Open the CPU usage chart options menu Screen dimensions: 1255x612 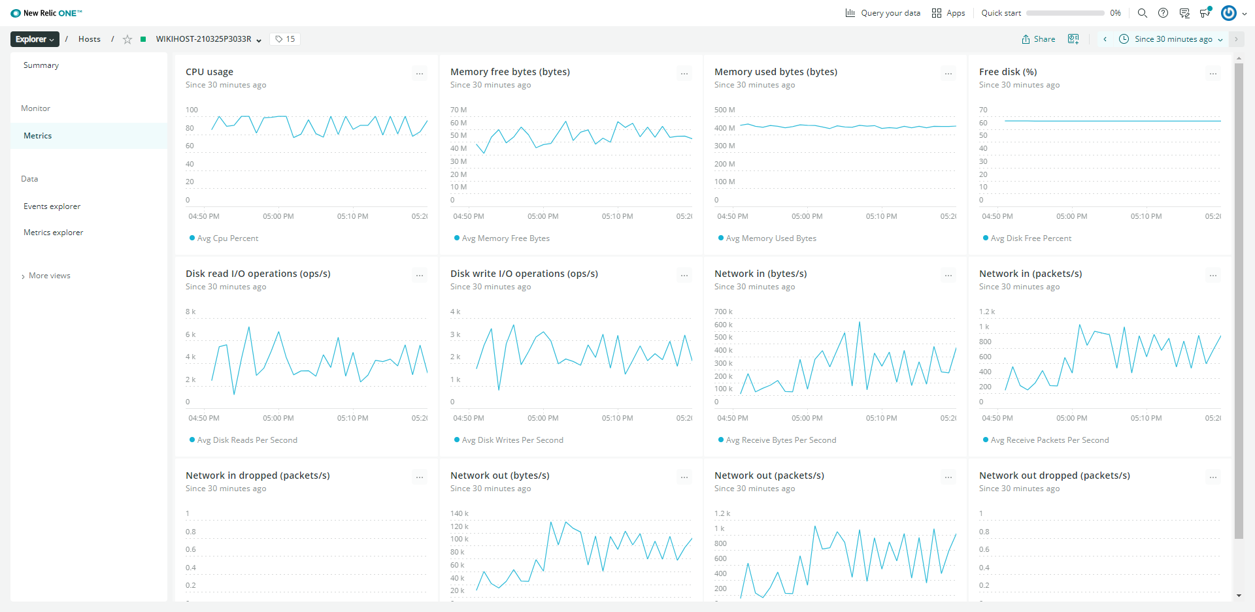(x=420, y=74)
